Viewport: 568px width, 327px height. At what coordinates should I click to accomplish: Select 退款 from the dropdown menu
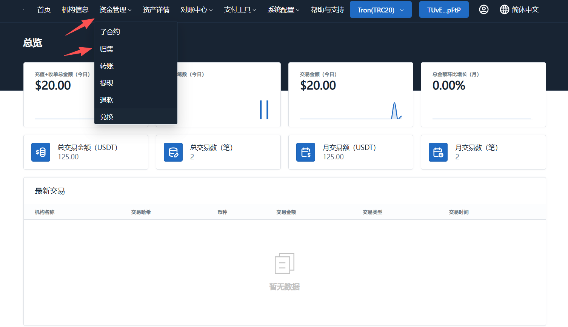pos(136,100)
